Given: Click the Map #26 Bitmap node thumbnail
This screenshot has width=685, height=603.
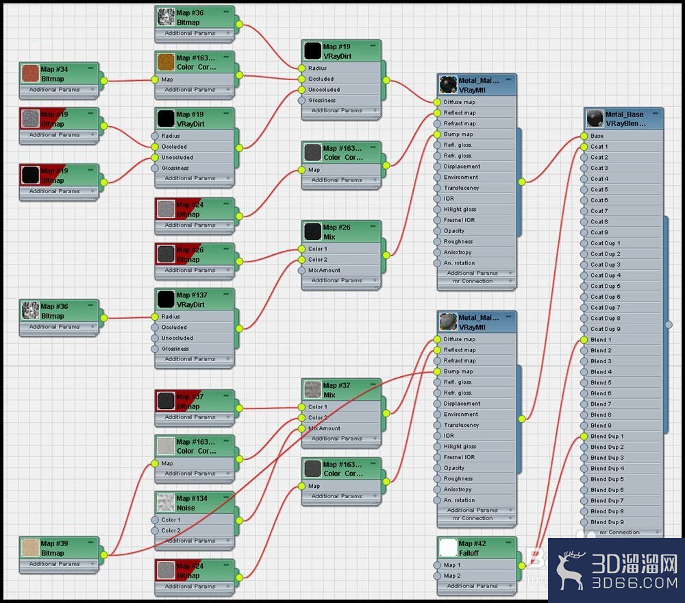Looking at the screenshot, I should coord(166,254).
